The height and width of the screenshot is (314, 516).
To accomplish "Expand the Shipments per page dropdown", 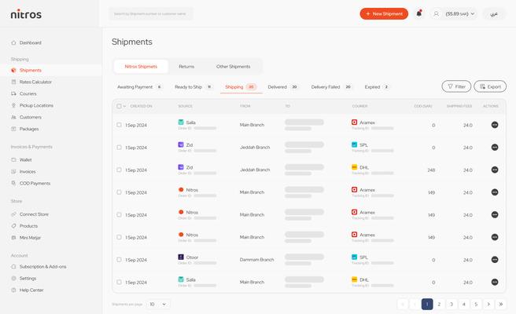I will (158, 304).
